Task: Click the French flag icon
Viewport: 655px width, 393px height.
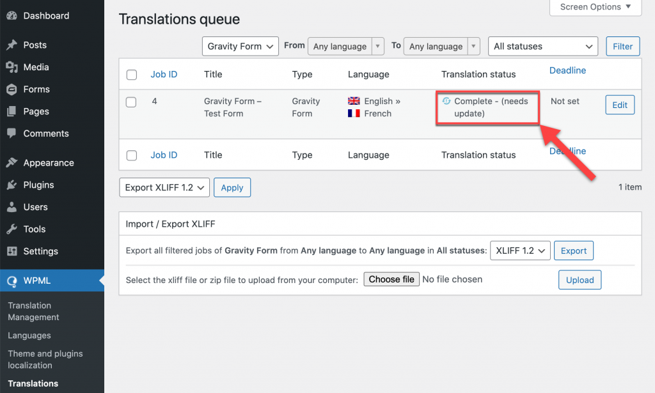Action: point(354,114)
